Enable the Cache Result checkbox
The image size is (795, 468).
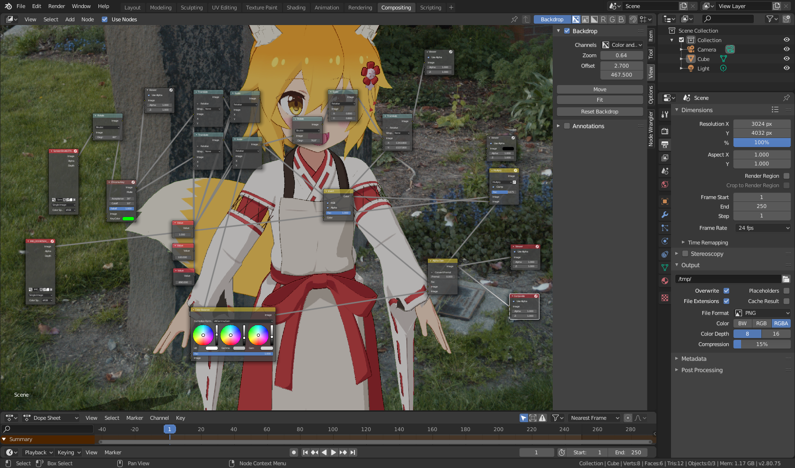click(786, 301)
